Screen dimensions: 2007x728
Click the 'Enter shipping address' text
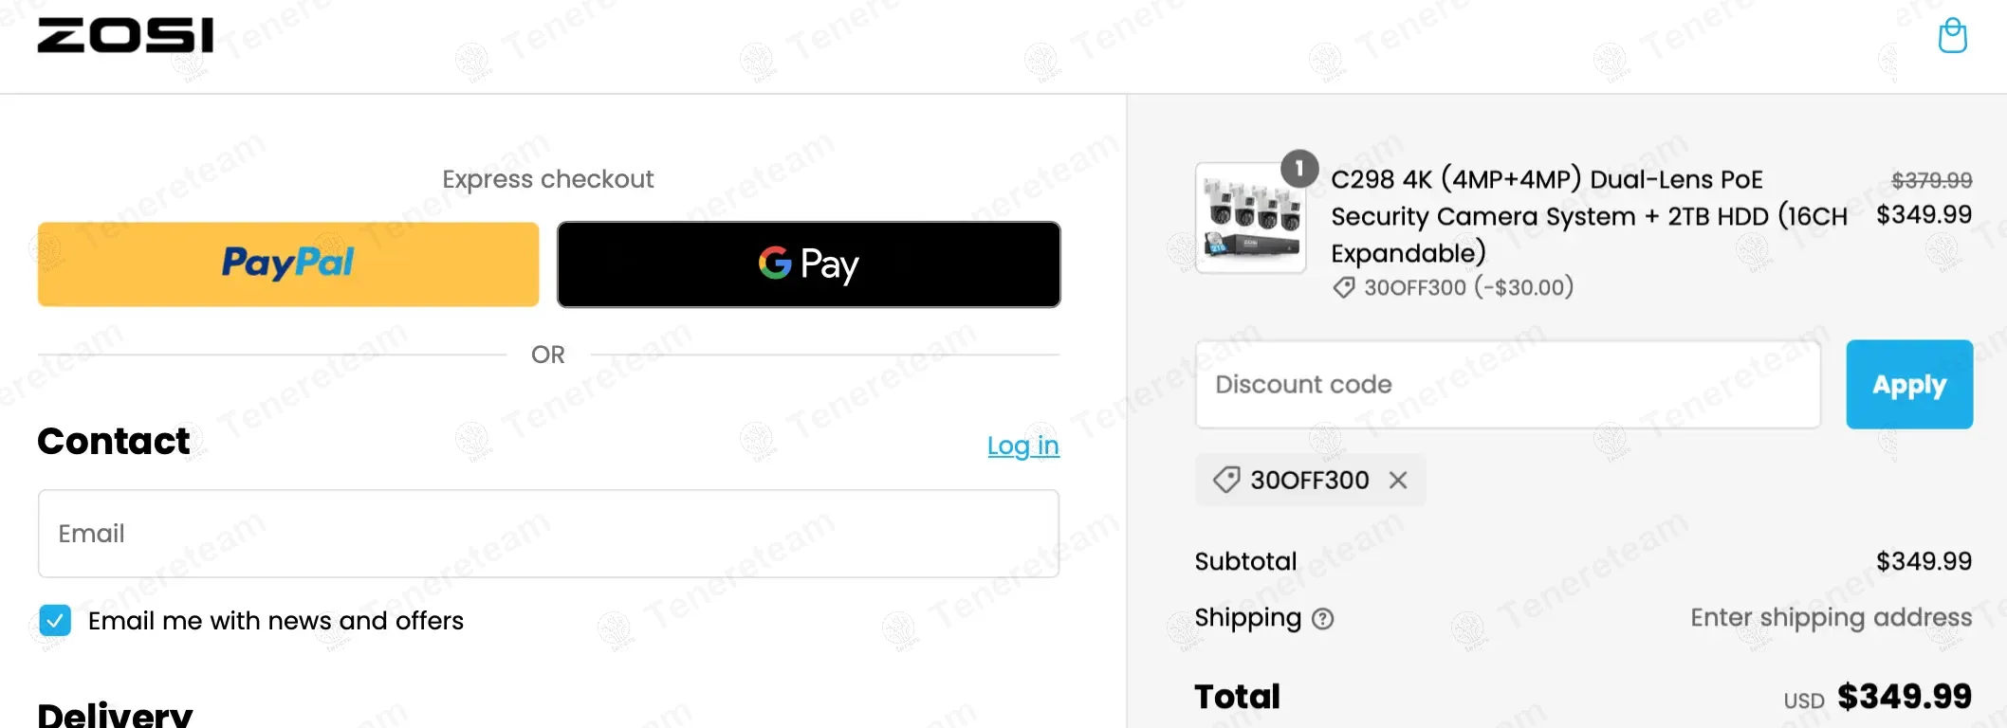click(1831, 618)
